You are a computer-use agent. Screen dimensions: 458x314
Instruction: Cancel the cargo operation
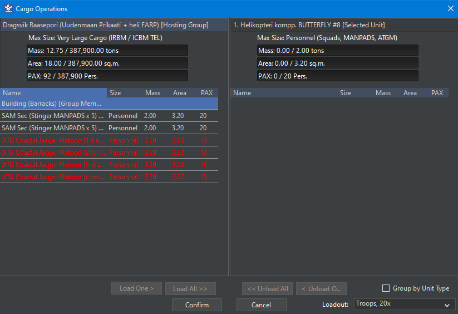[x=261, y=305]
